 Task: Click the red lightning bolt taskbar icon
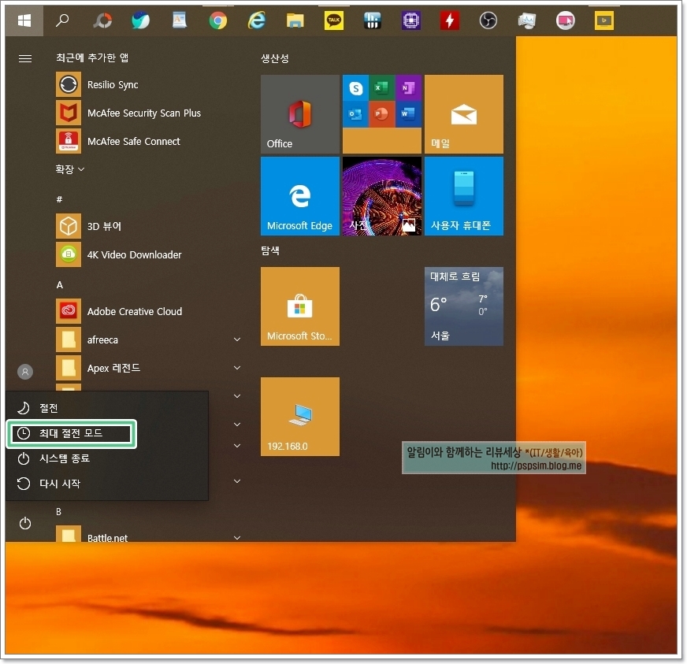[450, 20]
